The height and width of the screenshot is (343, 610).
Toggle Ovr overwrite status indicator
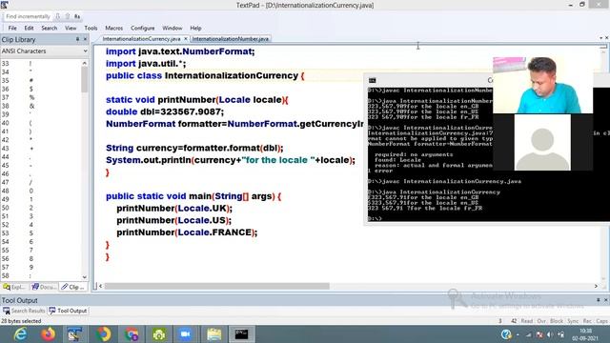pos(541,321)
